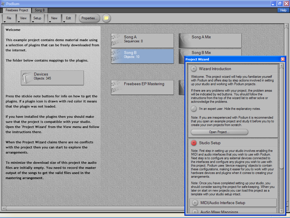Switch to the Freebees Project tab
Screen dimensions: 290x218
coord(17,11)
